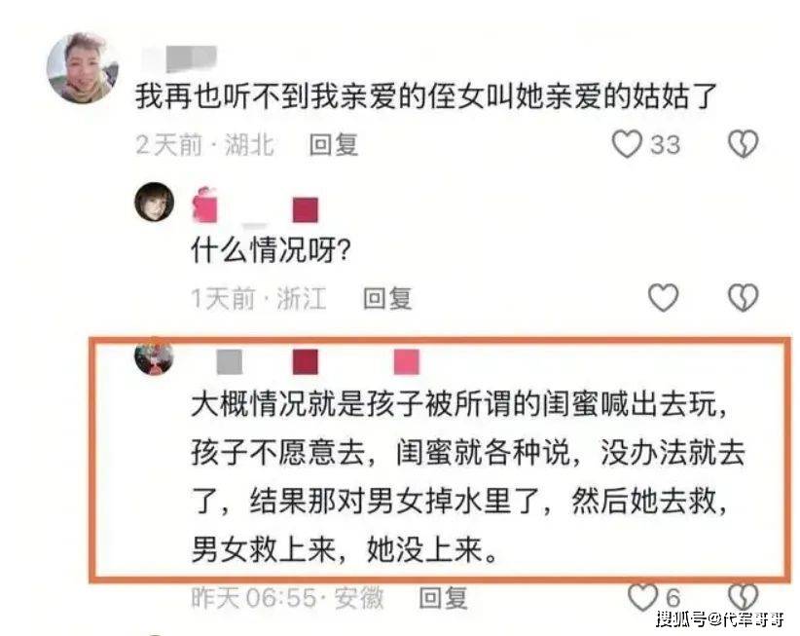
Task: Open the third commenter's blurred username
Action: point(318,362)
